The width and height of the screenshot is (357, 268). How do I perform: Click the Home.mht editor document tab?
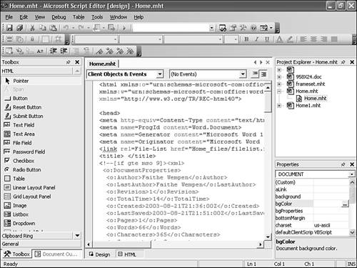(x=103, y=64)
